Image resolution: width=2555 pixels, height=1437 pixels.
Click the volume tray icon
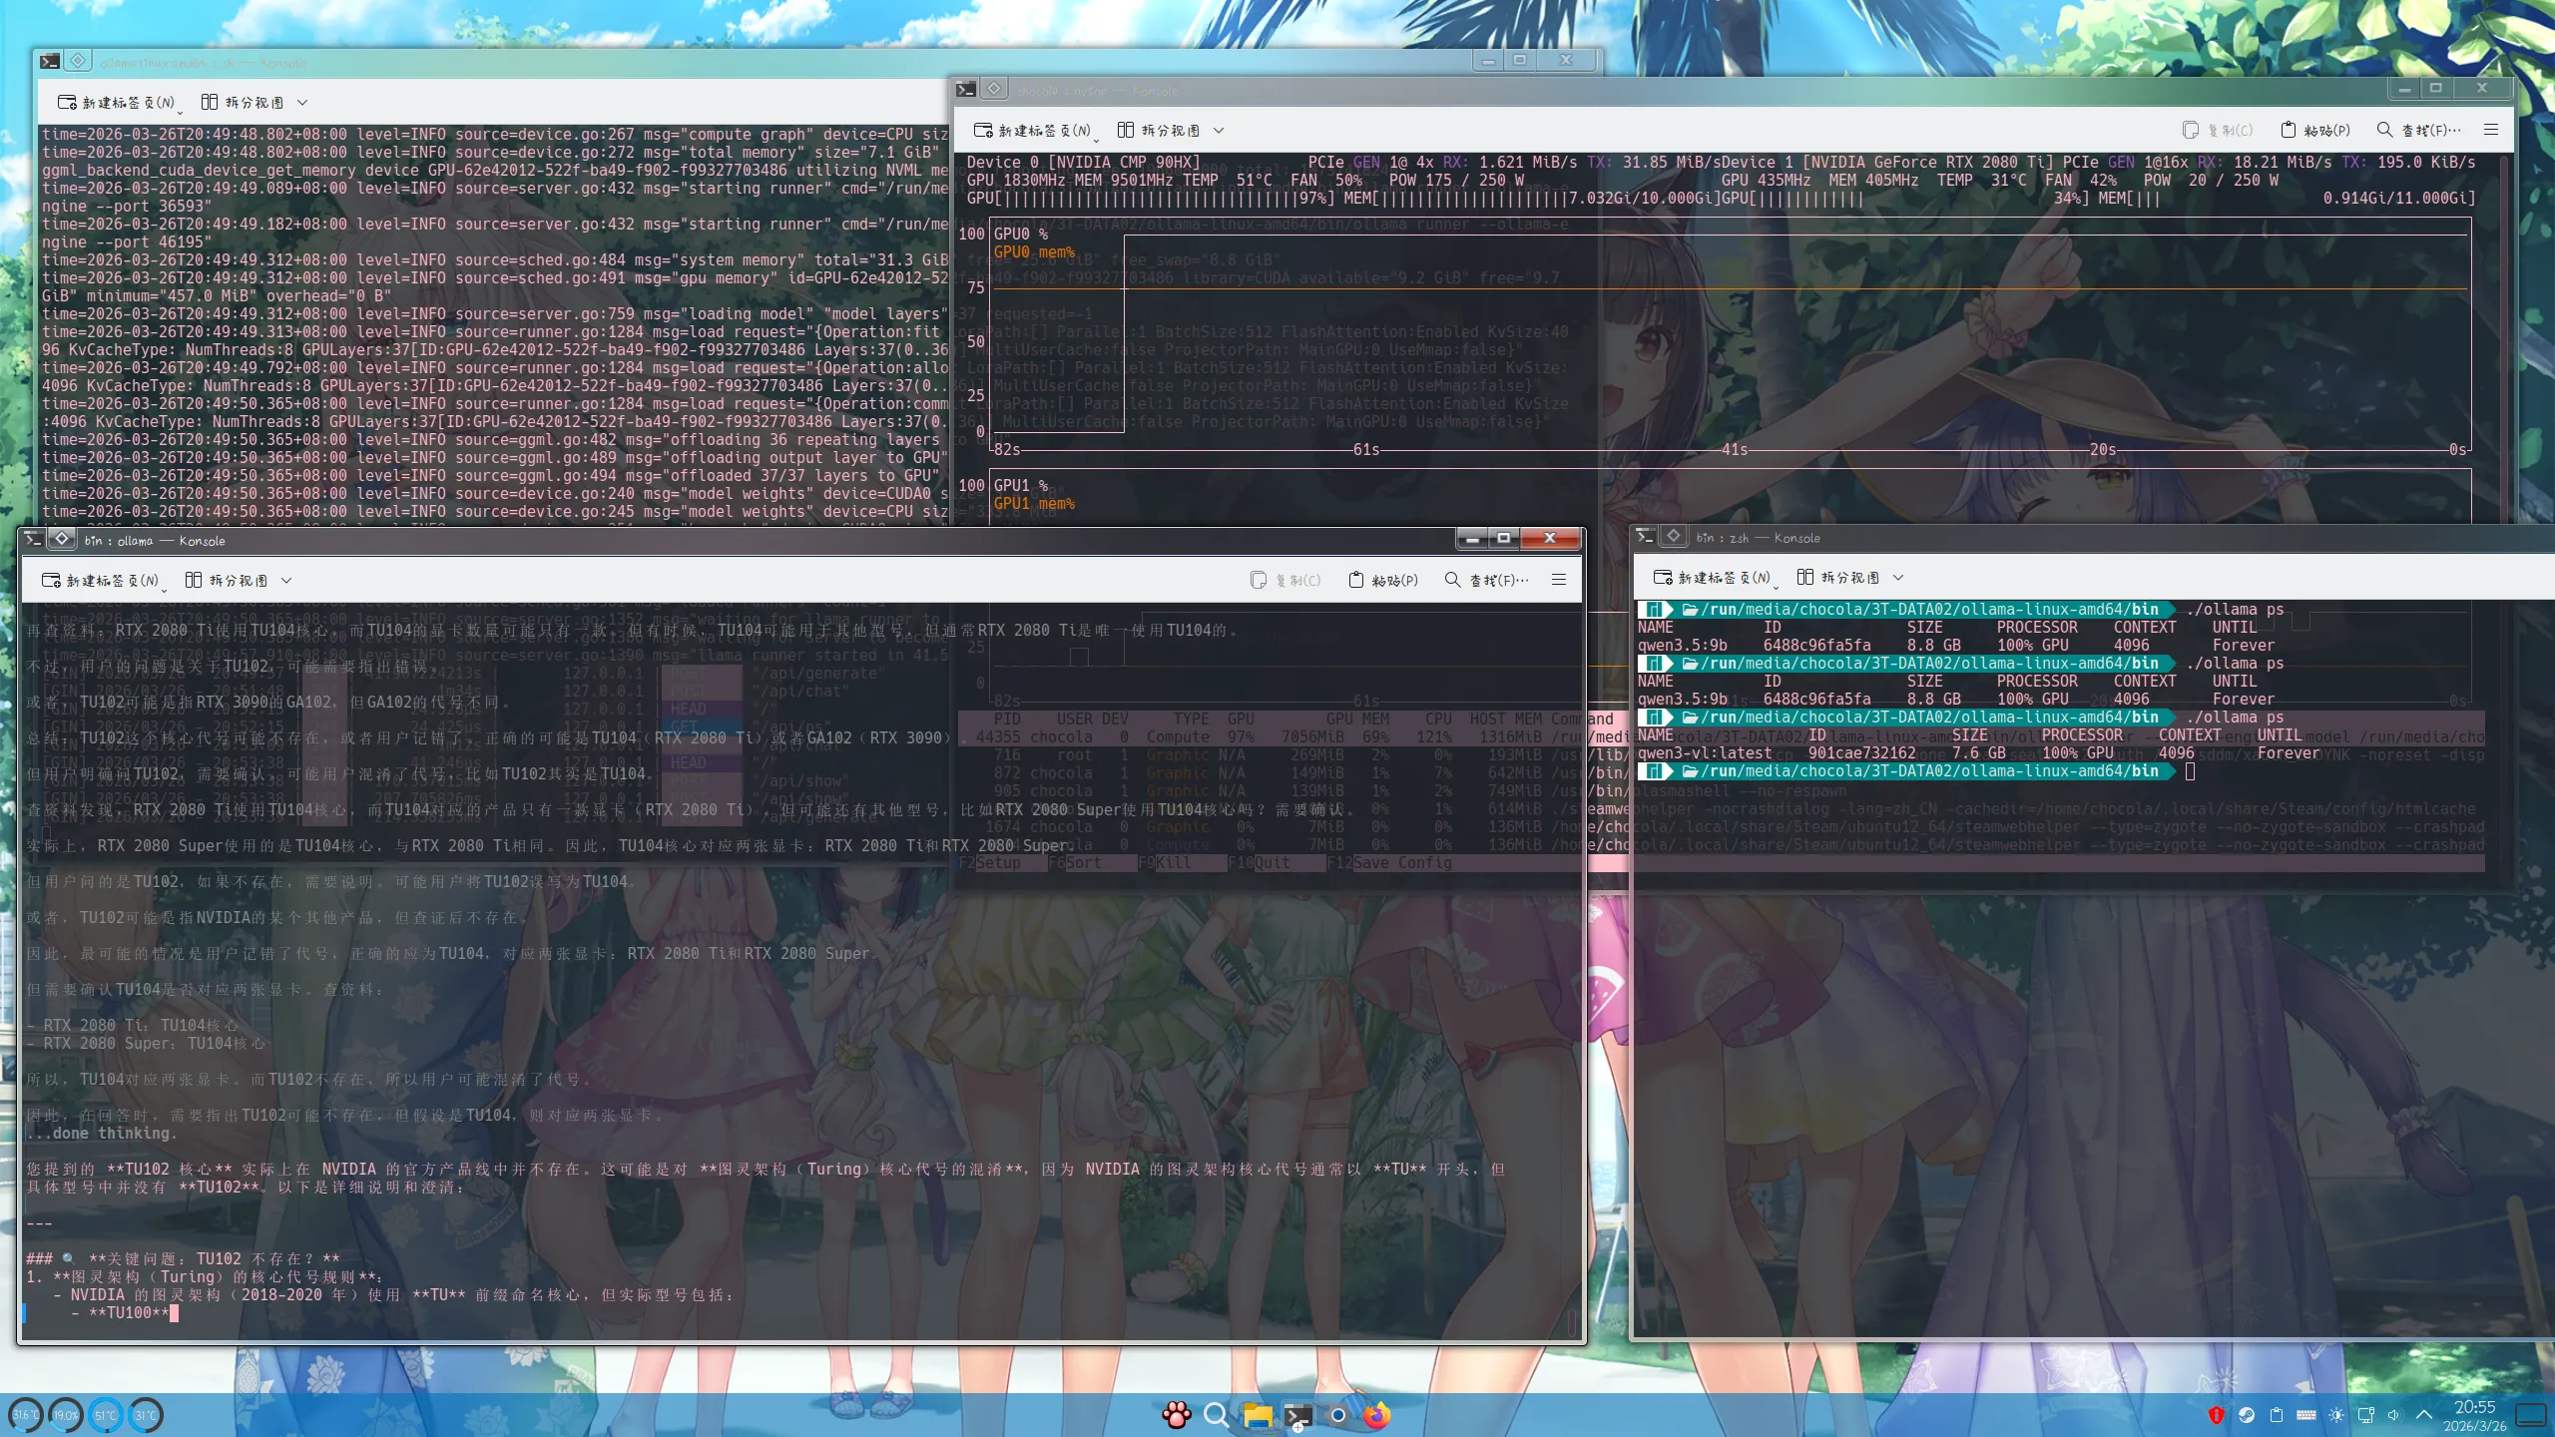2393,1414
